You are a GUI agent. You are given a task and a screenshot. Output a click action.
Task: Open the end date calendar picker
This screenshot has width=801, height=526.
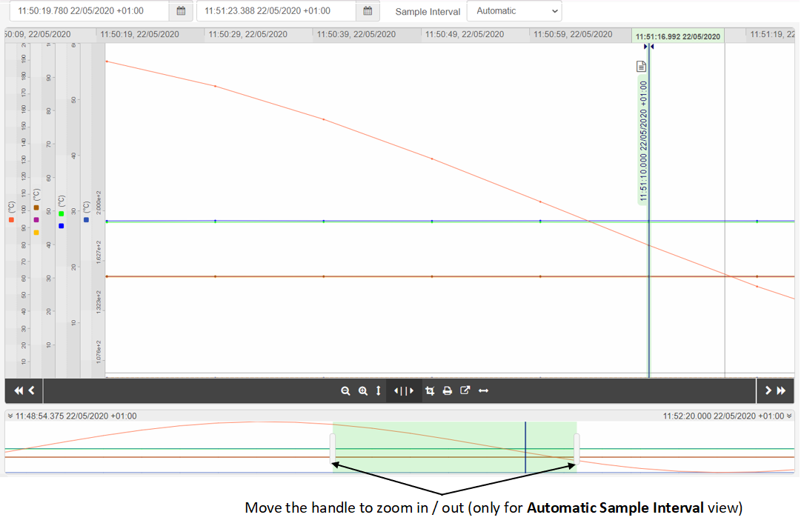(368, 11)
